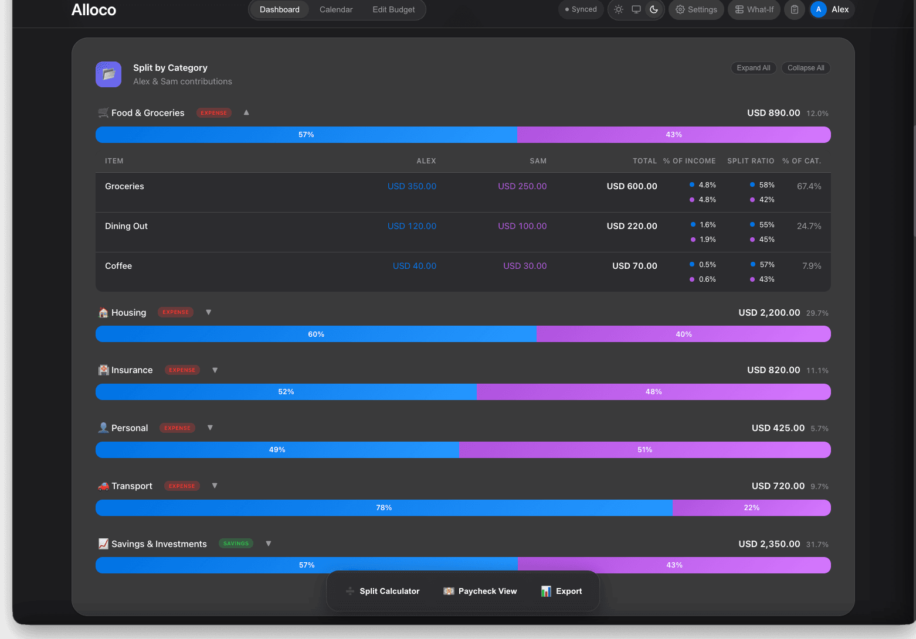Open the Split Calculator tool

[x=383, y=591]
